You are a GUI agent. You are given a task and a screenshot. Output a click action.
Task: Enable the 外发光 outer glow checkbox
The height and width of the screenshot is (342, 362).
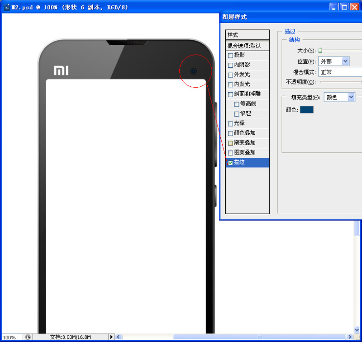(x=230, y=75)
